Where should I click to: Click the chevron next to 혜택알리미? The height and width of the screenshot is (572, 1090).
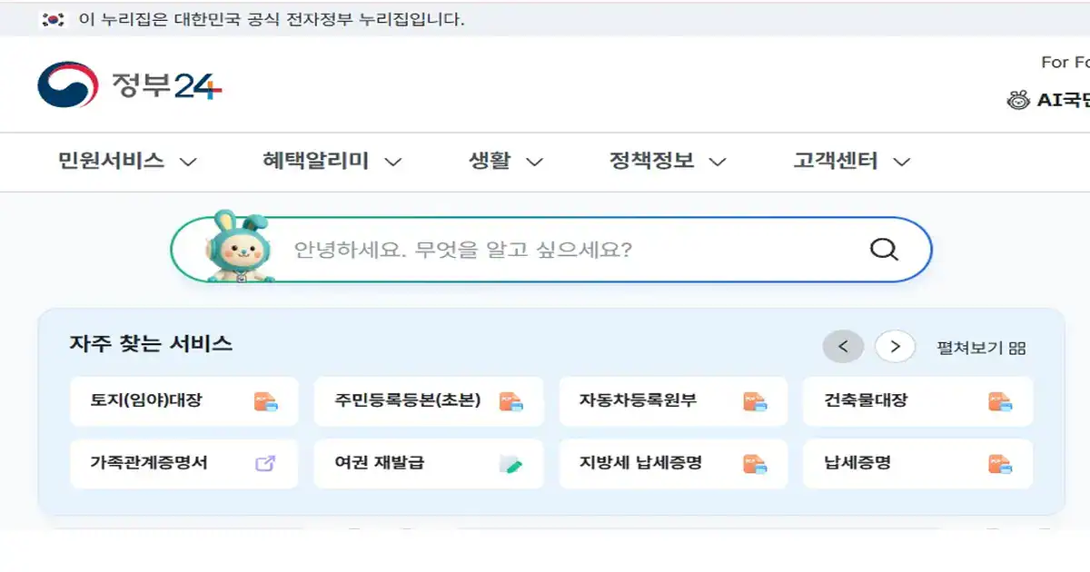392,163
